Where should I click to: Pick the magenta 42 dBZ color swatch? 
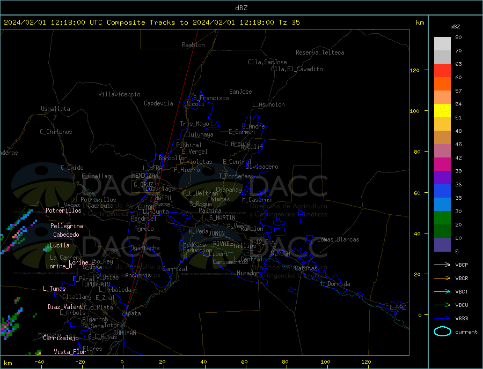point(442,164)
